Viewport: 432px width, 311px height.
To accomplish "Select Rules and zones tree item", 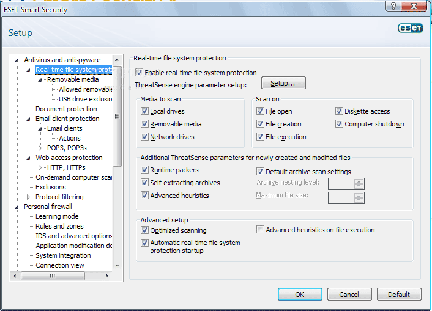I will (x=59, y=226).
